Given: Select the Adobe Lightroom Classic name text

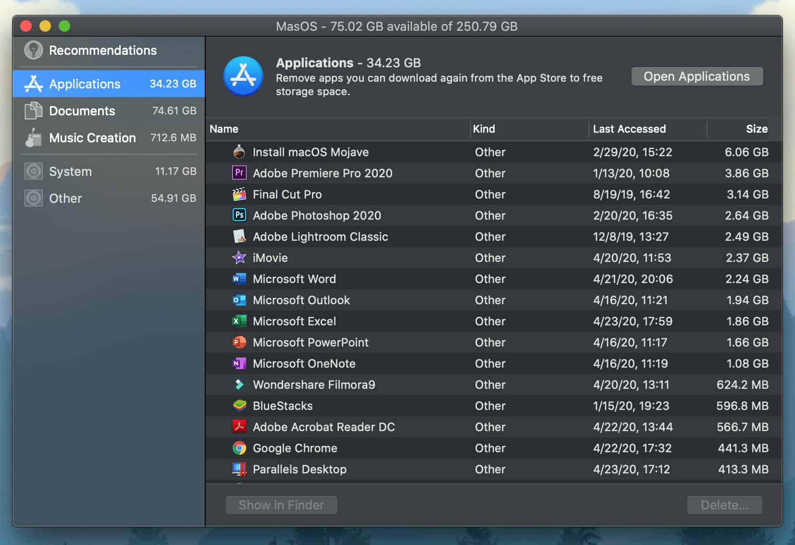Looking at the screenshot, I should click(320, 236).
